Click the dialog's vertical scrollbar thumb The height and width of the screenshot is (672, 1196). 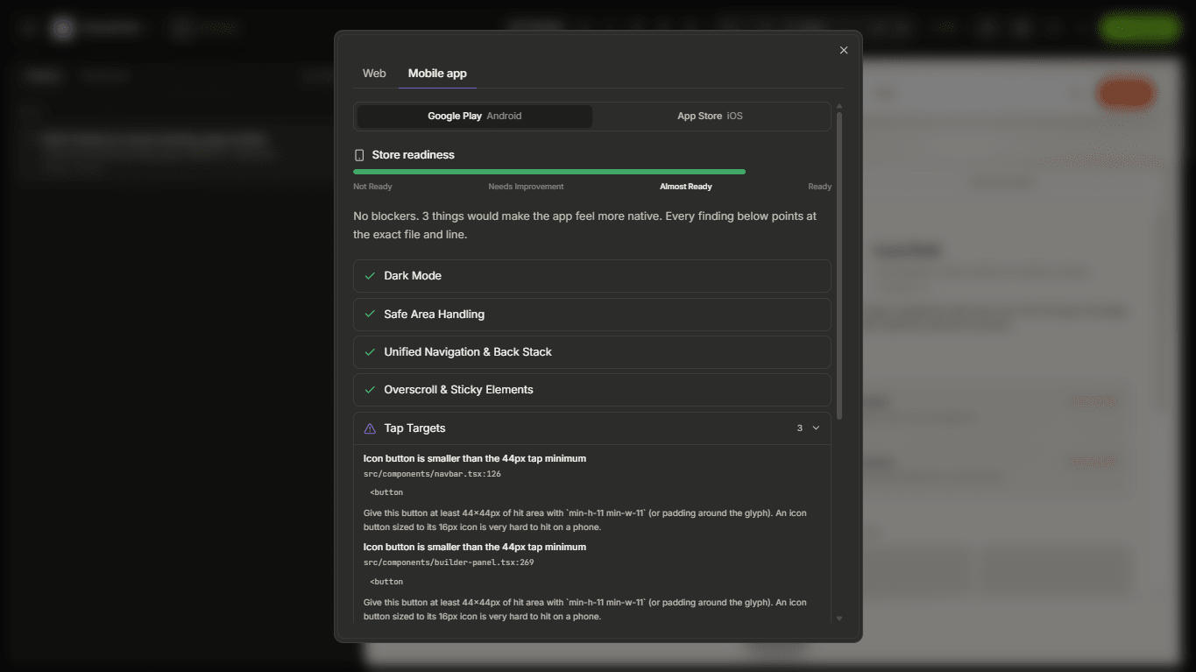point(839,265)
